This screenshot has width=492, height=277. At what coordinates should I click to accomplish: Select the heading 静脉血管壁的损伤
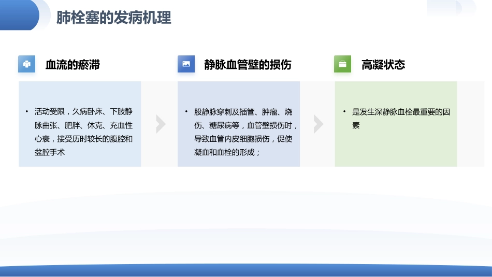pos(248,65)
